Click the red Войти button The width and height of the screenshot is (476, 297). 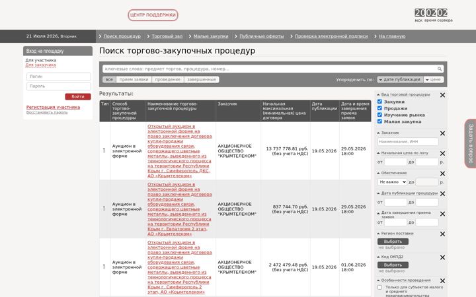coord(78,96)
